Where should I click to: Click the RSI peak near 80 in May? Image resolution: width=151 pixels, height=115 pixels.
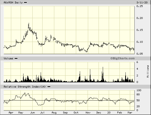tap(25, 93)
